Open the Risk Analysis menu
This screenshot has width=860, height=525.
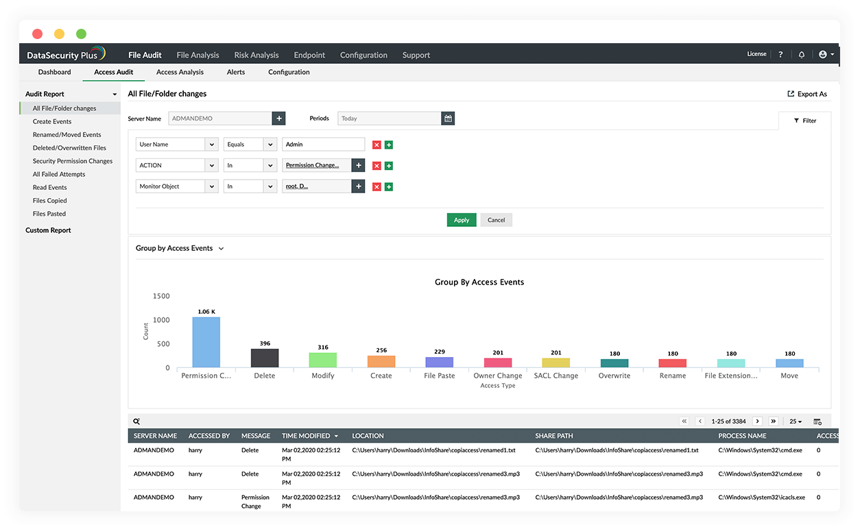click(x=256, y=55)
